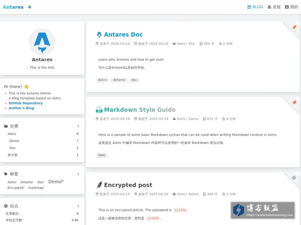The height and width of the screenshot is (225, 301).
Task: Click the globe icon next to 站点
Action: tap(6, 206)
